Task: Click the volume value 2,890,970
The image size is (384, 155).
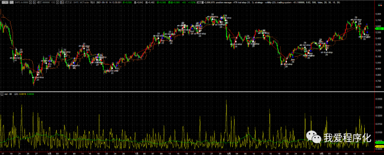Action: [x=209, y=2]
